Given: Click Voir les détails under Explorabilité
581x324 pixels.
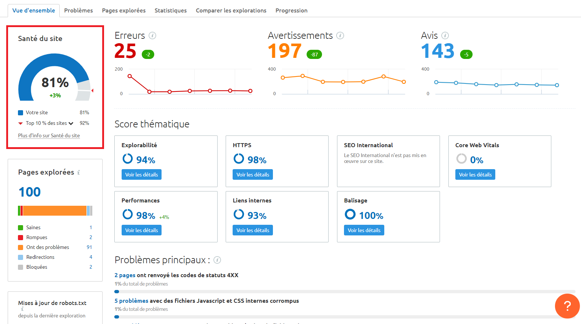Looking at the screenshot, I should [141, 175].
